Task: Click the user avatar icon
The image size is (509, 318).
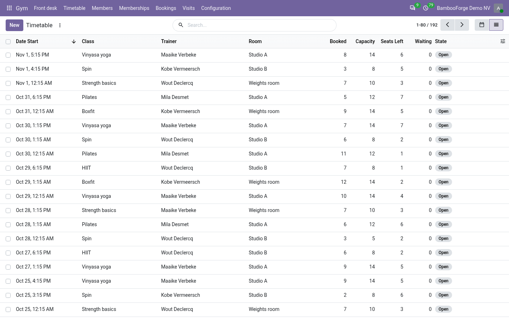Action: click(x=498, y=8)
